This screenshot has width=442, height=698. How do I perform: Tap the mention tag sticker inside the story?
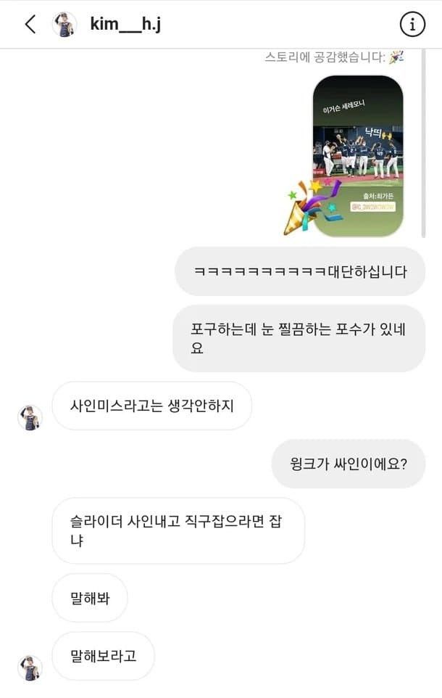point(373,207)
